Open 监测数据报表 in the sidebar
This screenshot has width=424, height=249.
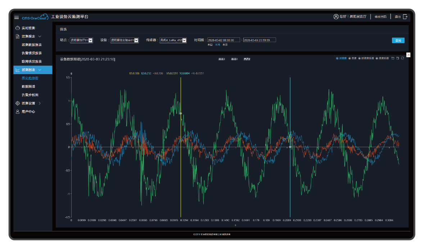point(32,45)
